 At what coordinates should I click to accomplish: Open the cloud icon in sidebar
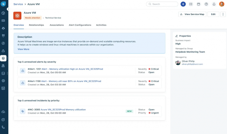tap(3, 112)
